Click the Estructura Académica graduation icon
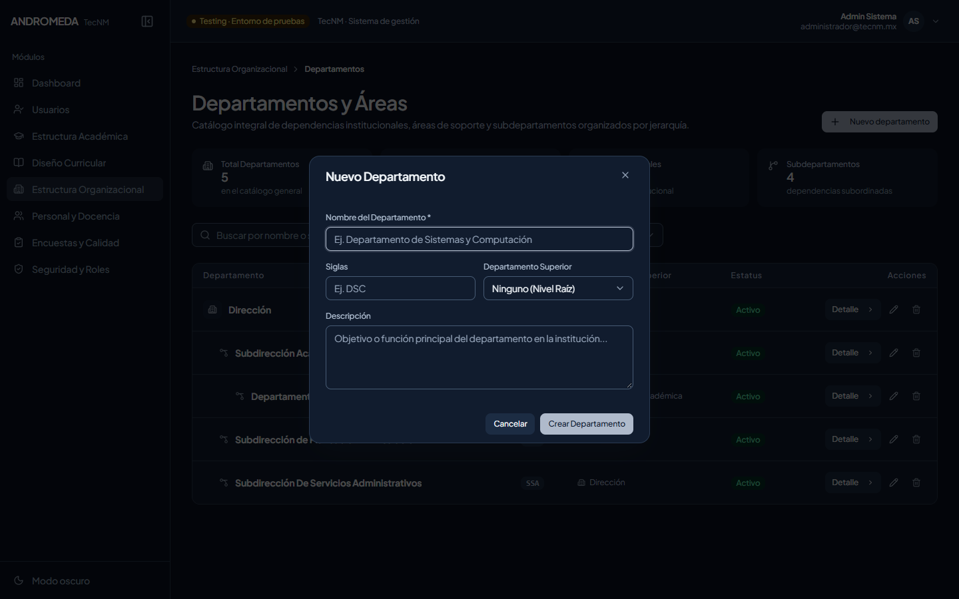Screen dimensions: 959x599 [19, 136]
